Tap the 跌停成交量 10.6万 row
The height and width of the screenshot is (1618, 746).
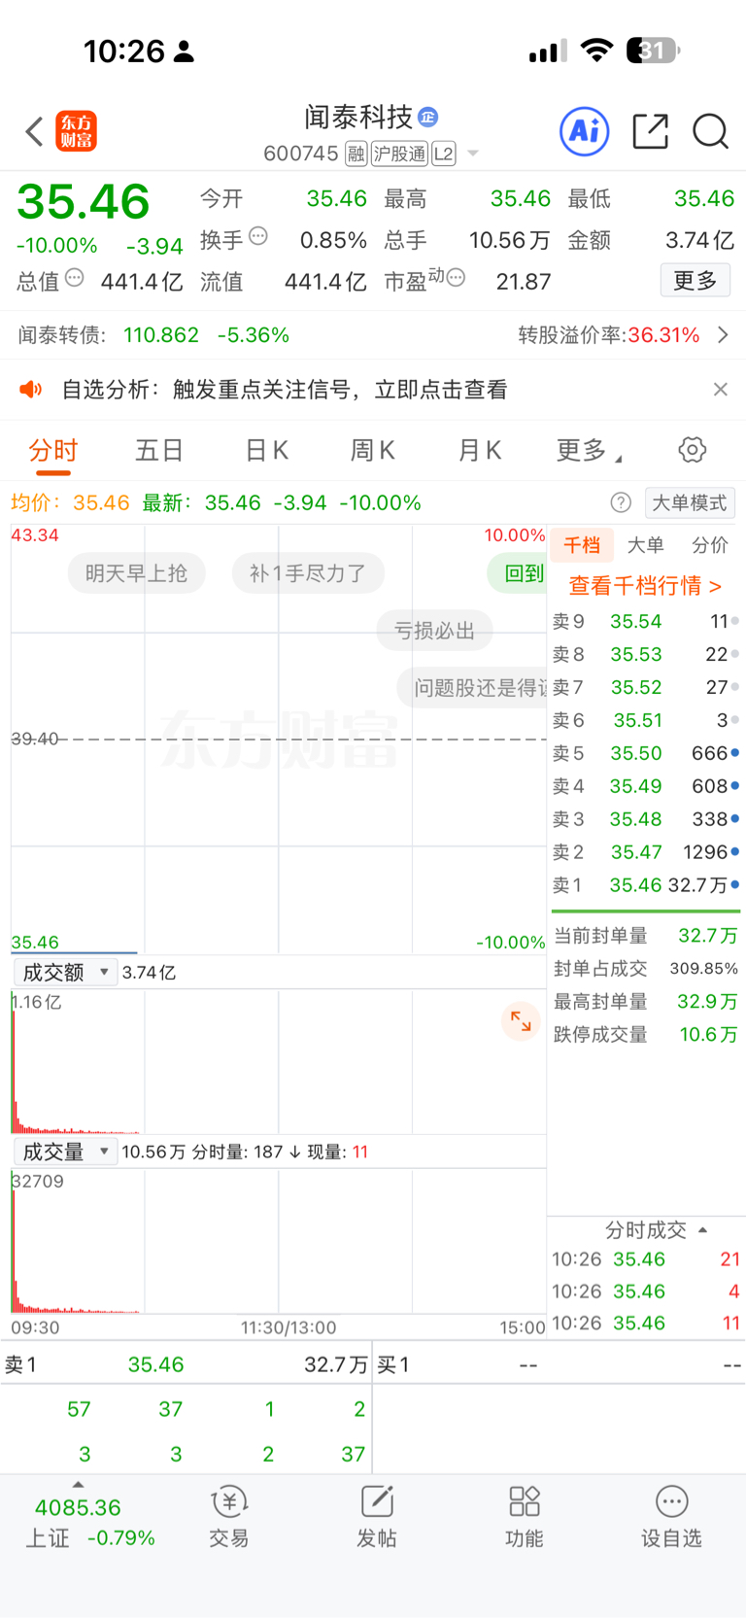point(646,1035)
